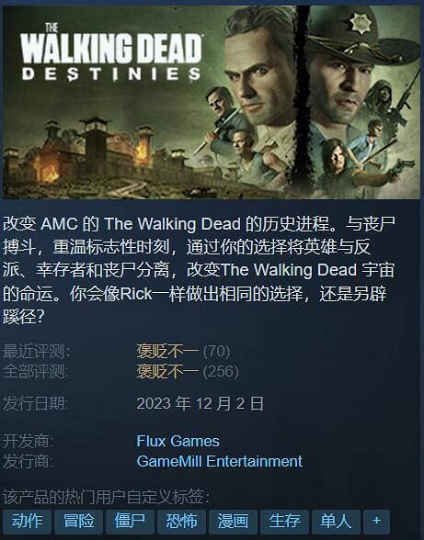Click the 该产品的热门用户自定义标签 heading
This screenshot has width=424, height=540.
[x=107, y=497]
